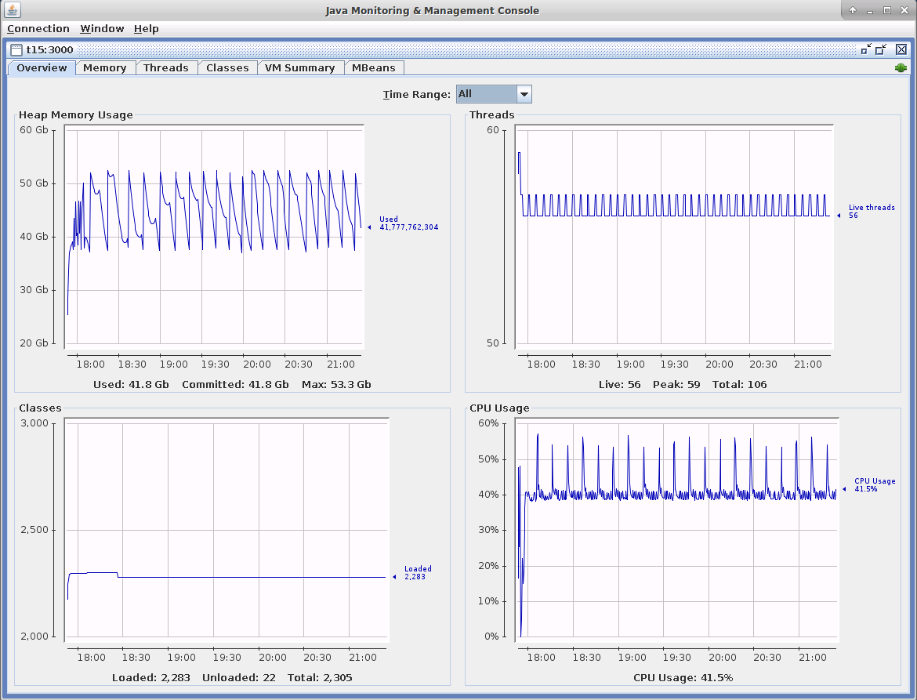Click the up-arrow window titlebar button
This screenshot has height=700, width=917.
point(853,10)
